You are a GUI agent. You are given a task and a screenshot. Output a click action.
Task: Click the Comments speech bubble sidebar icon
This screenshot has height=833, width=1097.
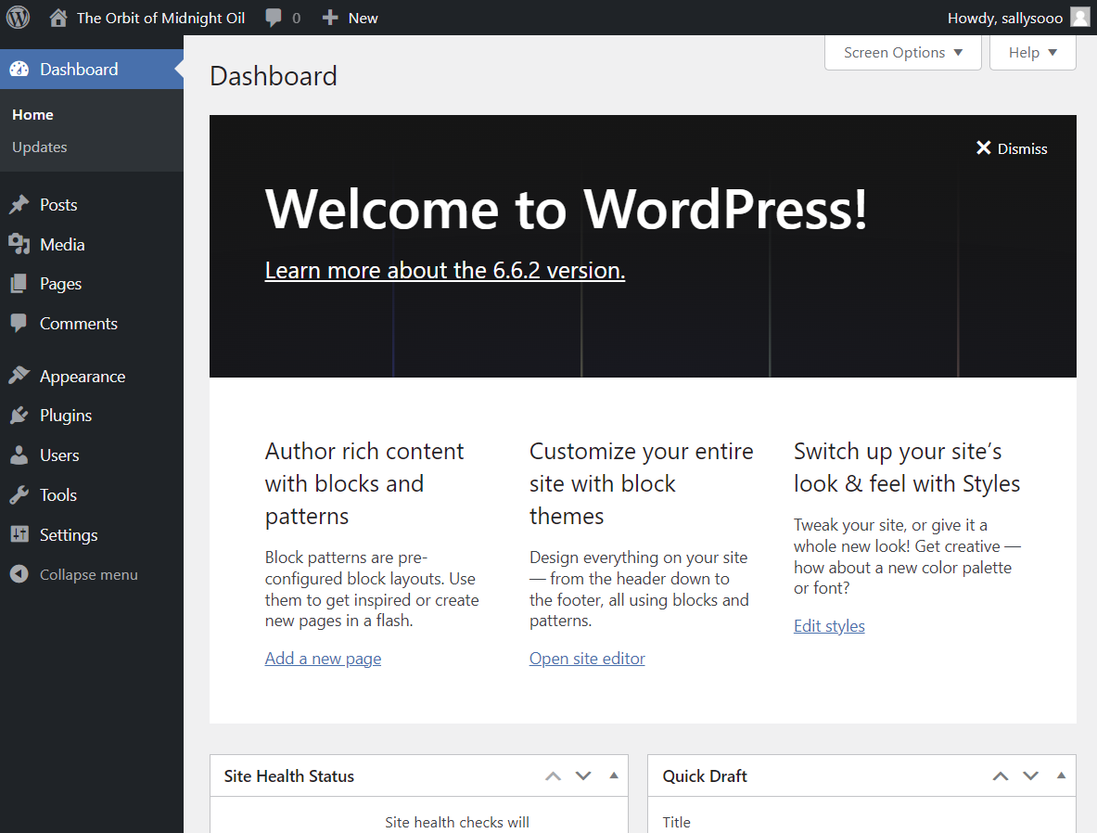click(x=19, y=323)
